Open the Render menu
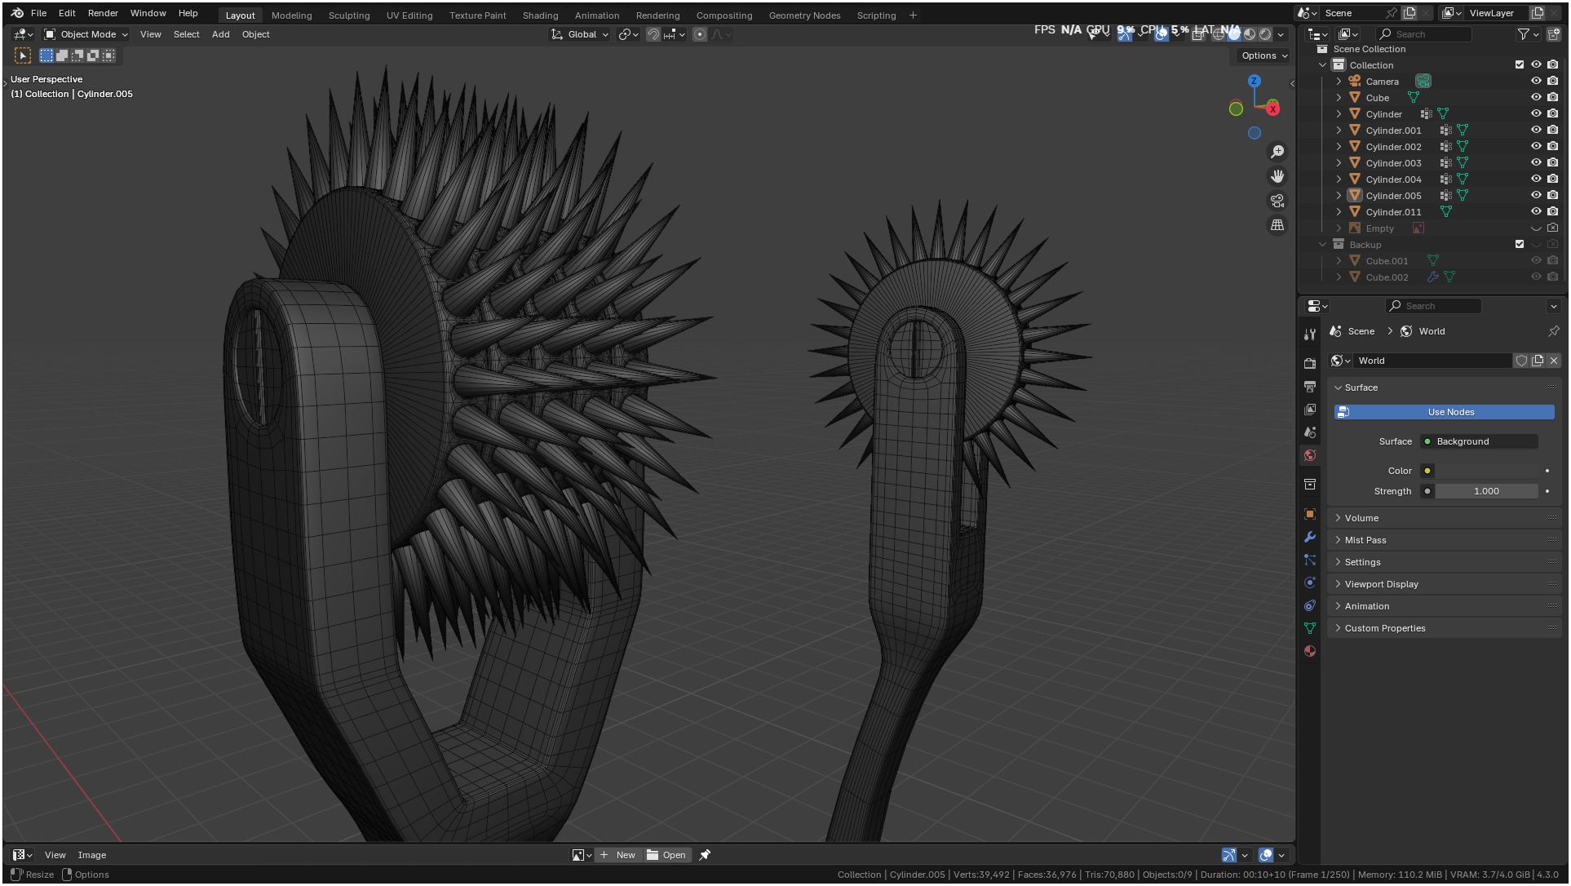 (x=103, y=13)
